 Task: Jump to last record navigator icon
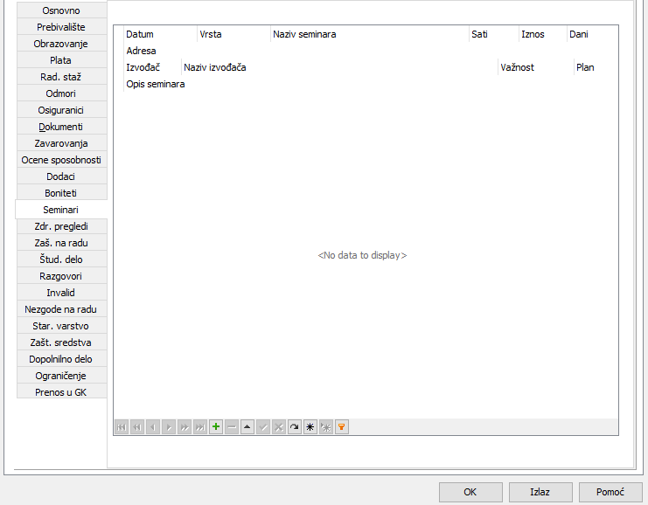tap(200, 427)
